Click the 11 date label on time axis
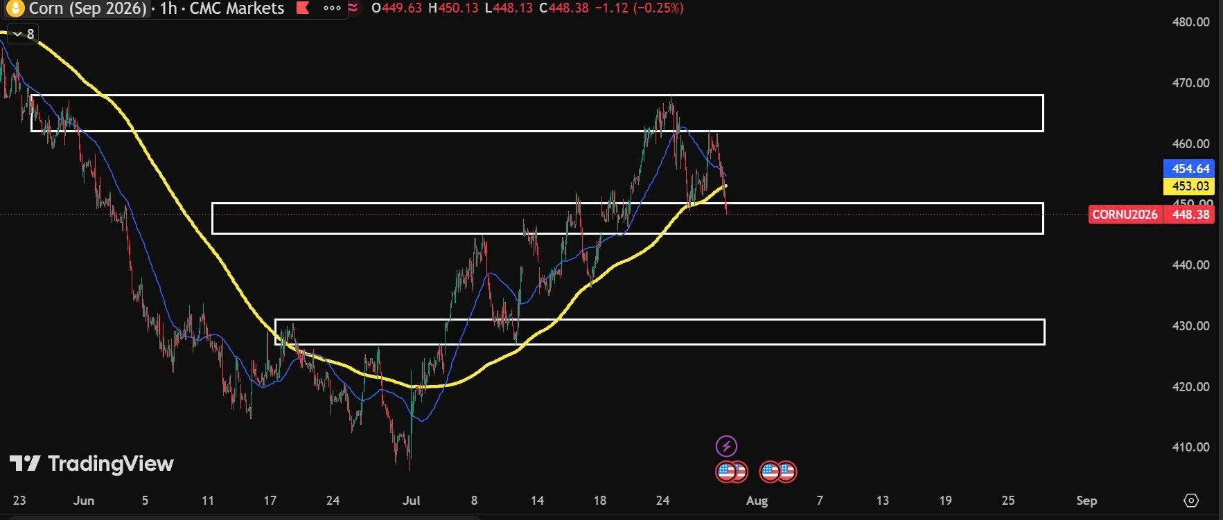Image resolution: width=1223 pixels, height=520 pixels. pos(208,501)
